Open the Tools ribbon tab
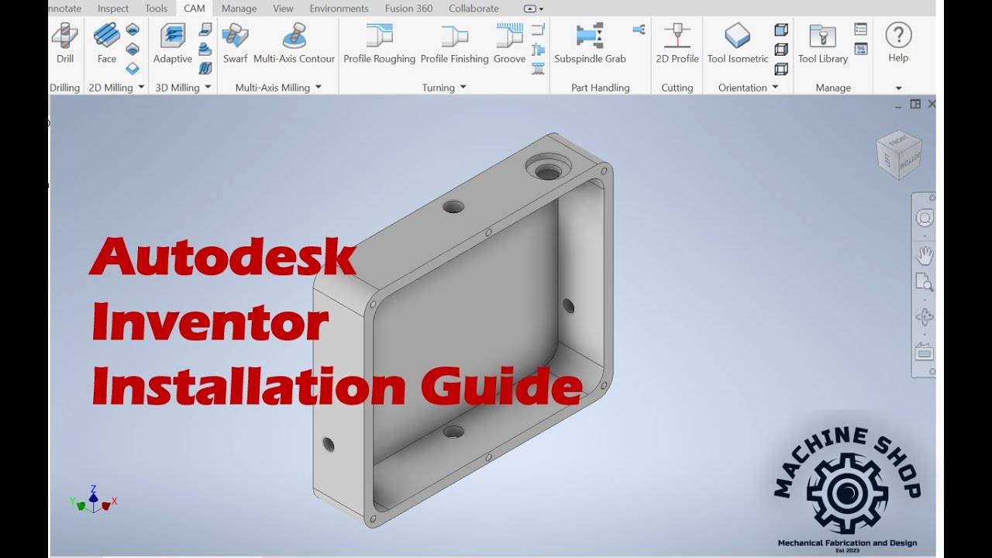This screenshot has height=558, width=992. (156, 9)
